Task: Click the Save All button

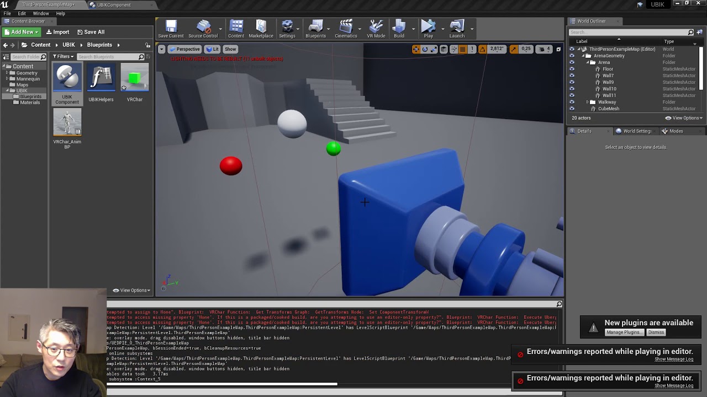Action: pyautogui.click(x=91, y=32)
